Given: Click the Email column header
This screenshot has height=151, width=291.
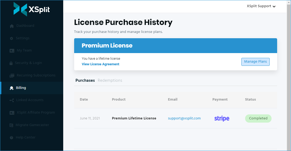Looking at the screenshot, I should click(173, 99).
